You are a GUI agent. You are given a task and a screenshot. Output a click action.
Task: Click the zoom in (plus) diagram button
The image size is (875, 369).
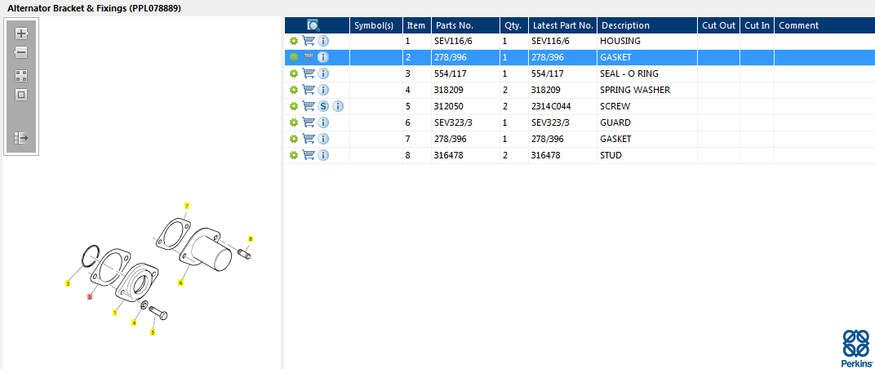[x=21, y=33]
